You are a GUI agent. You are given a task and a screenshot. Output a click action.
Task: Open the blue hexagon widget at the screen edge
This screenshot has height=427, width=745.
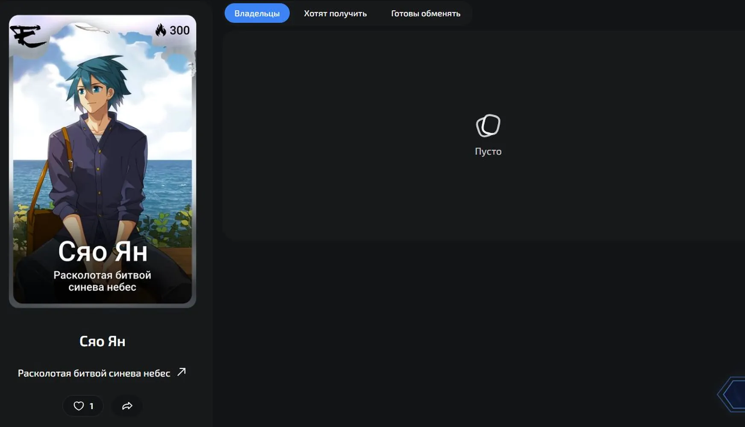[731, 394]
